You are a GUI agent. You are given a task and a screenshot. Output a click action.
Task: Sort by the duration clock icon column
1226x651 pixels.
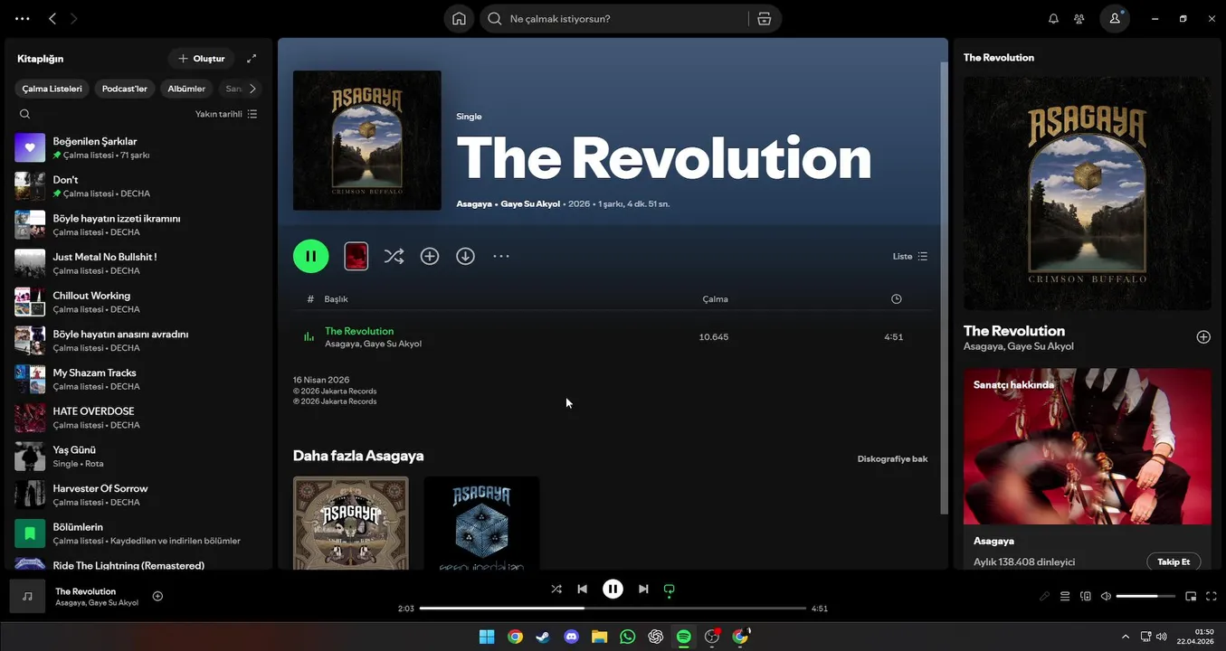(896, 299)
